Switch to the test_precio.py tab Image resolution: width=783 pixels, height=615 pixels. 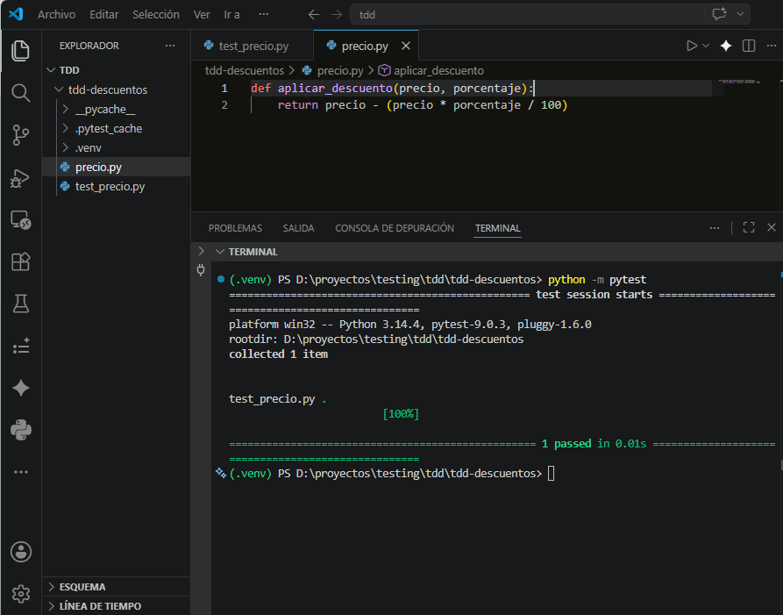[253, 46]
